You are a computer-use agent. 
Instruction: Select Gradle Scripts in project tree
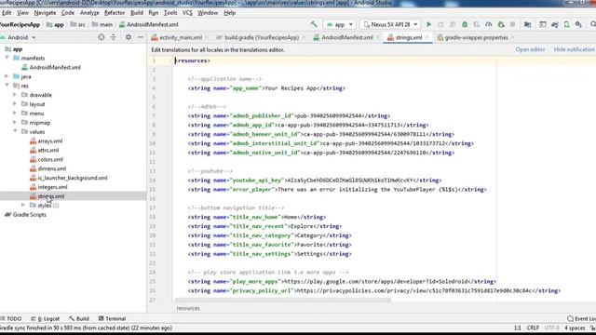tap(26, 215)
